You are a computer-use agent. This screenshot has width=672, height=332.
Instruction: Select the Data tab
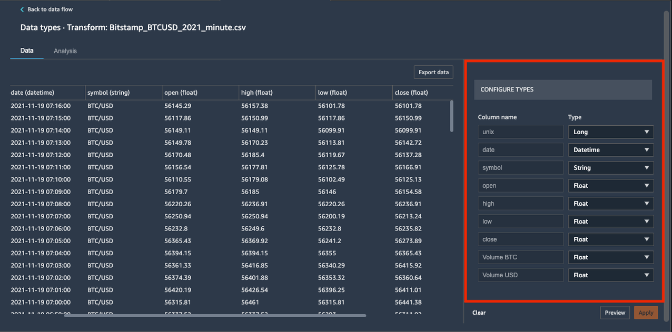point(26,51)
